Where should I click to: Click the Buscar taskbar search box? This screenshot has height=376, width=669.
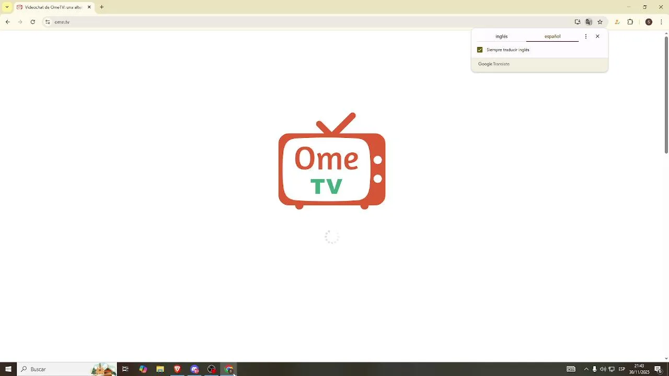67,369
